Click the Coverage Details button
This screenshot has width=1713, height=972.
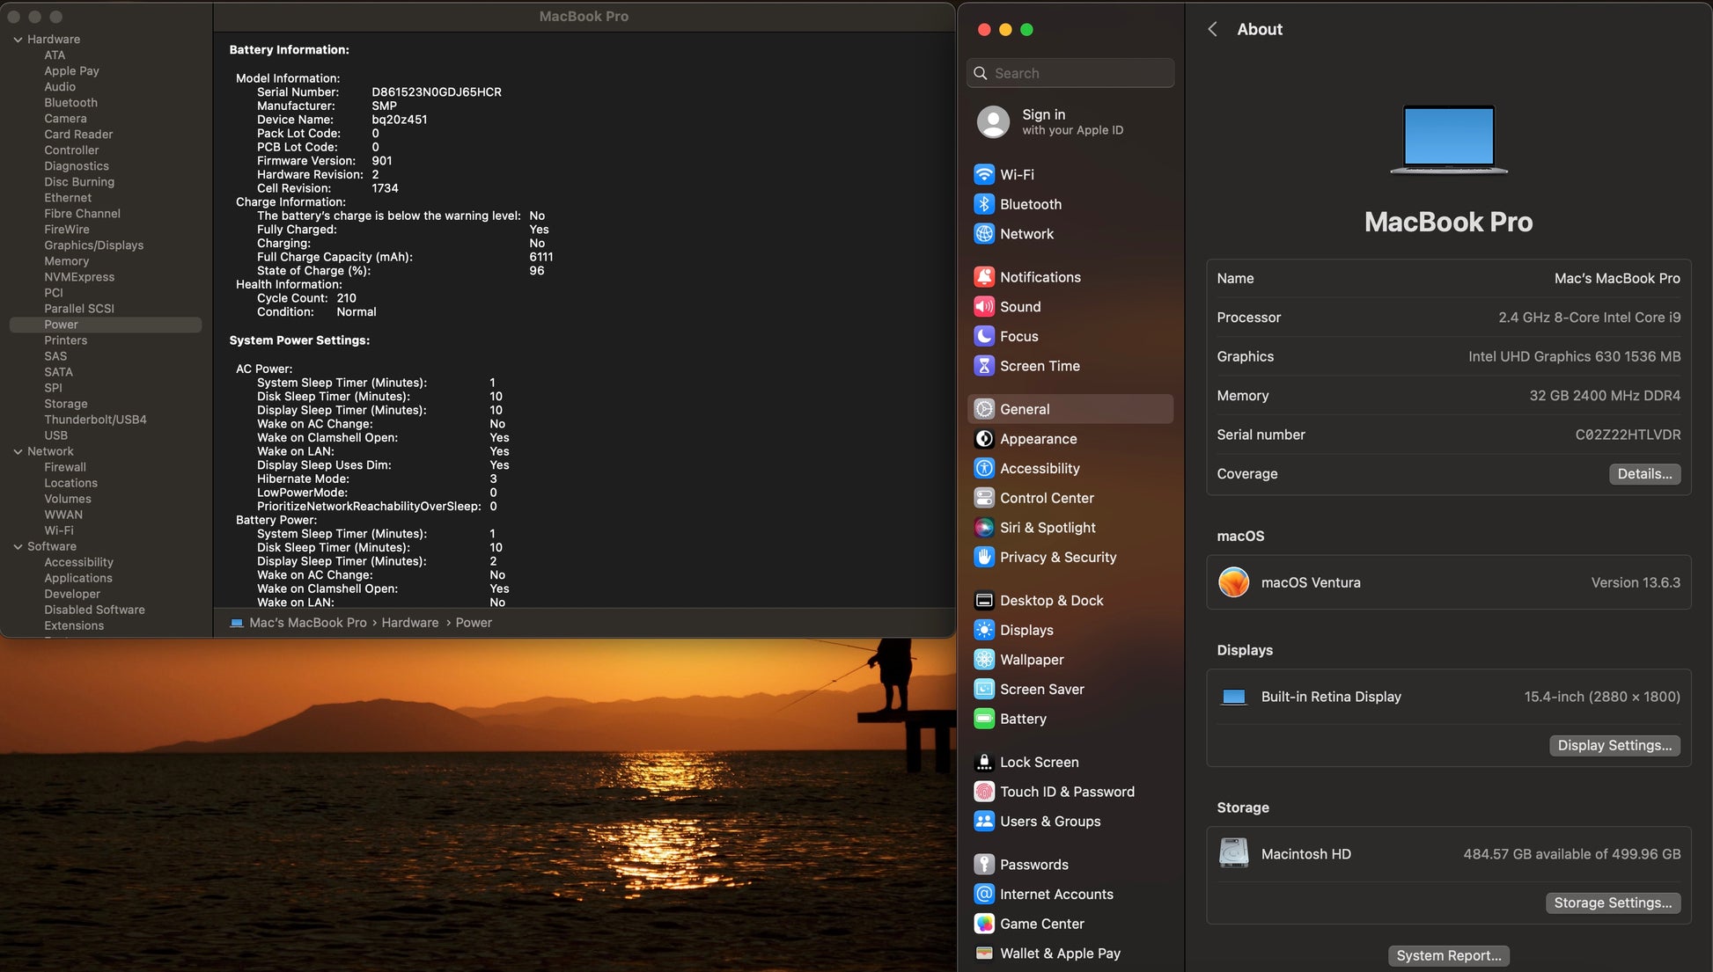point(1643,474)
